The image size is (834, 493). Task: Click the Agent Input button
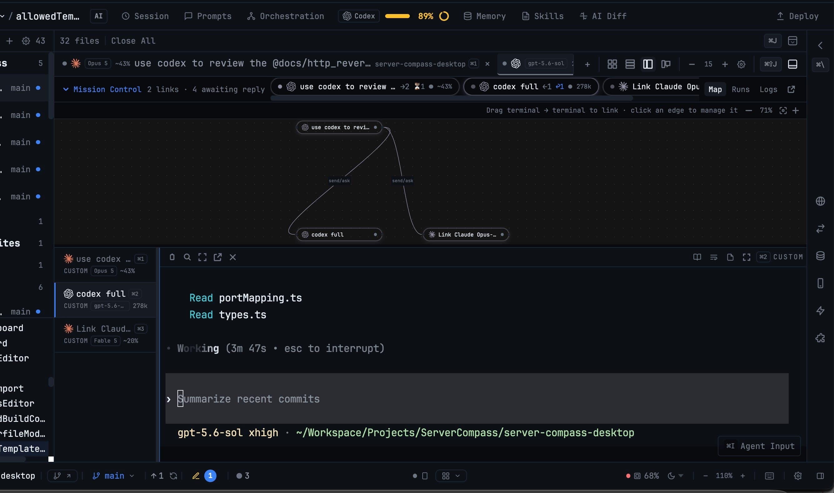click(759, 446)
